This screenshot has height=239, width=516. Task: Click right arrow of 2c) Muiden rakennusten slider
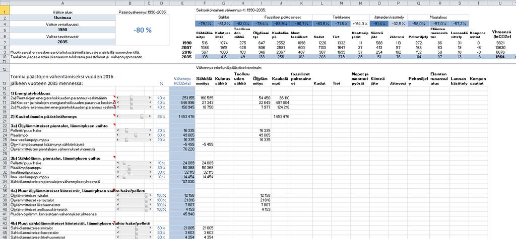150,107
